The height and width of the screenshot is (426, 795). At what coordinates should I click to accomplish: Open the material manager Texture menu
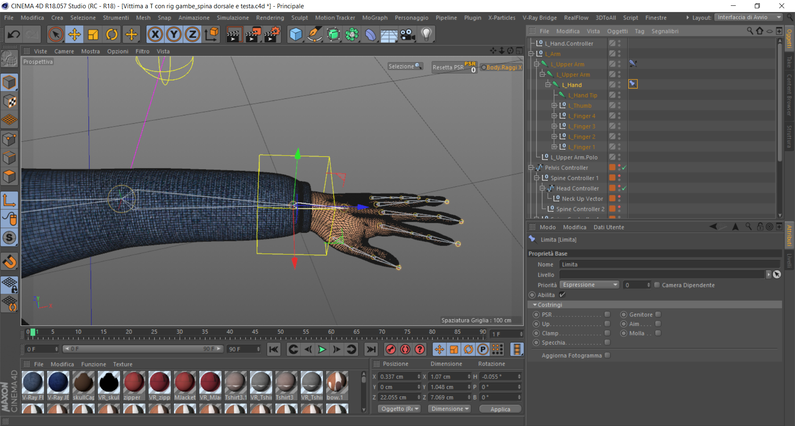tap(123, 364)
